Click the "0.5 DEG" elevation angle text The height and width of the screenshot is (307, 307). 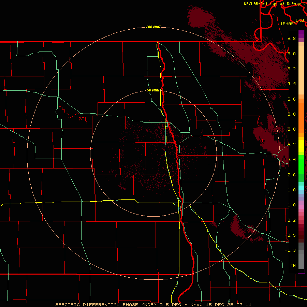click(x=171, y=305)
